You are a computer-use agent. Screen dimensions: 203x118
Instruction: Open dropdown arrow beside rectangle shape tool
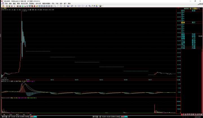[81, 6]
